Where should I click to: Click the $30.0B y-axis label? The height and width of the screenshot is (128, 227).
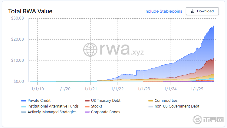click(17, 18)
